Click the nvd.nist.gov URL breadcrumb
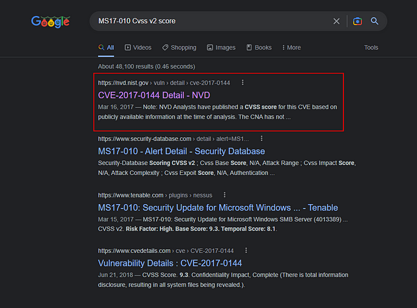The height and width of the screenshot is (308, 417). point(164,83)
